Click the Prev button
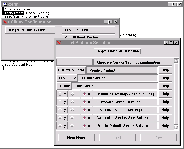 pos(158,137)
